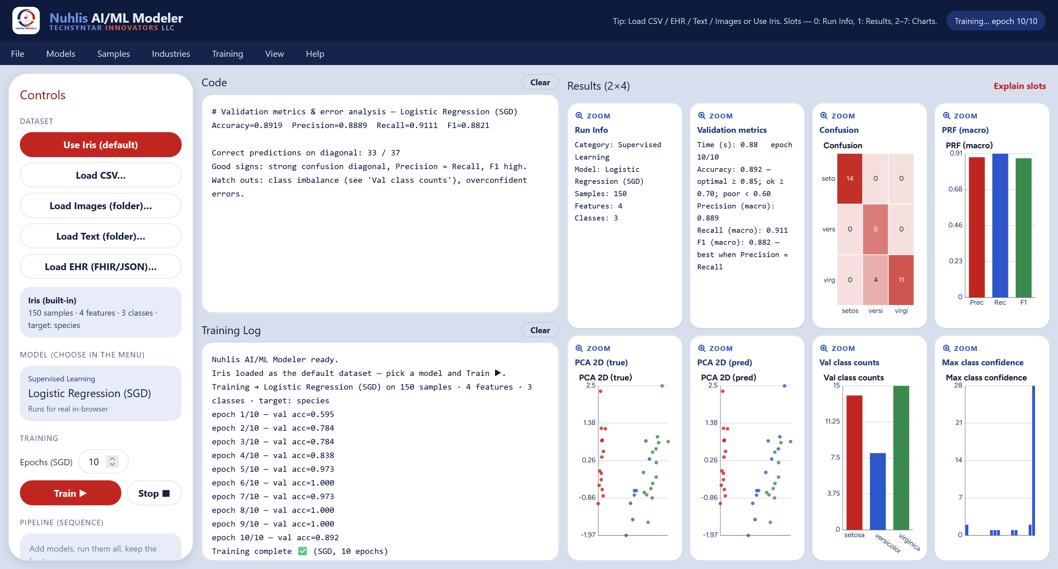Click Load Text (folder)... button

pos(101,236)
